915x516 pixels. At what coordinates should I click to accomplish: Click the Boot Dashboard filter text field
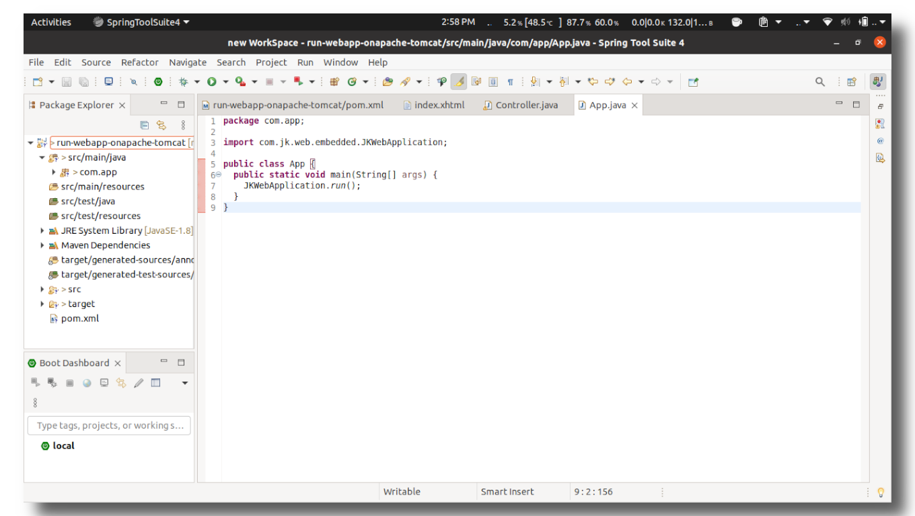point(109,425)
